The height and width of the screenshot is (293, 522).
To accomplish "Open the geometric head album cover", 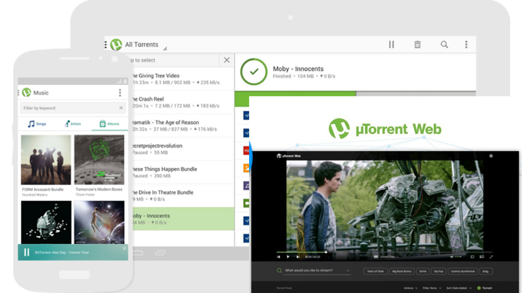I will [x=46, y=222].
